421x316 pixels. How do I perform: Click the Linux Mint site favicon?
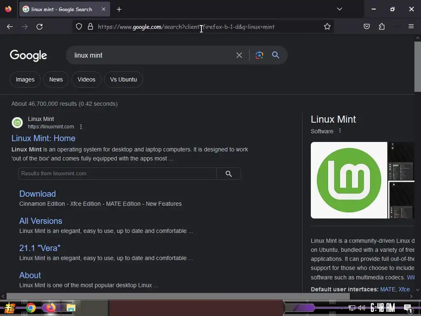(17, 123)
